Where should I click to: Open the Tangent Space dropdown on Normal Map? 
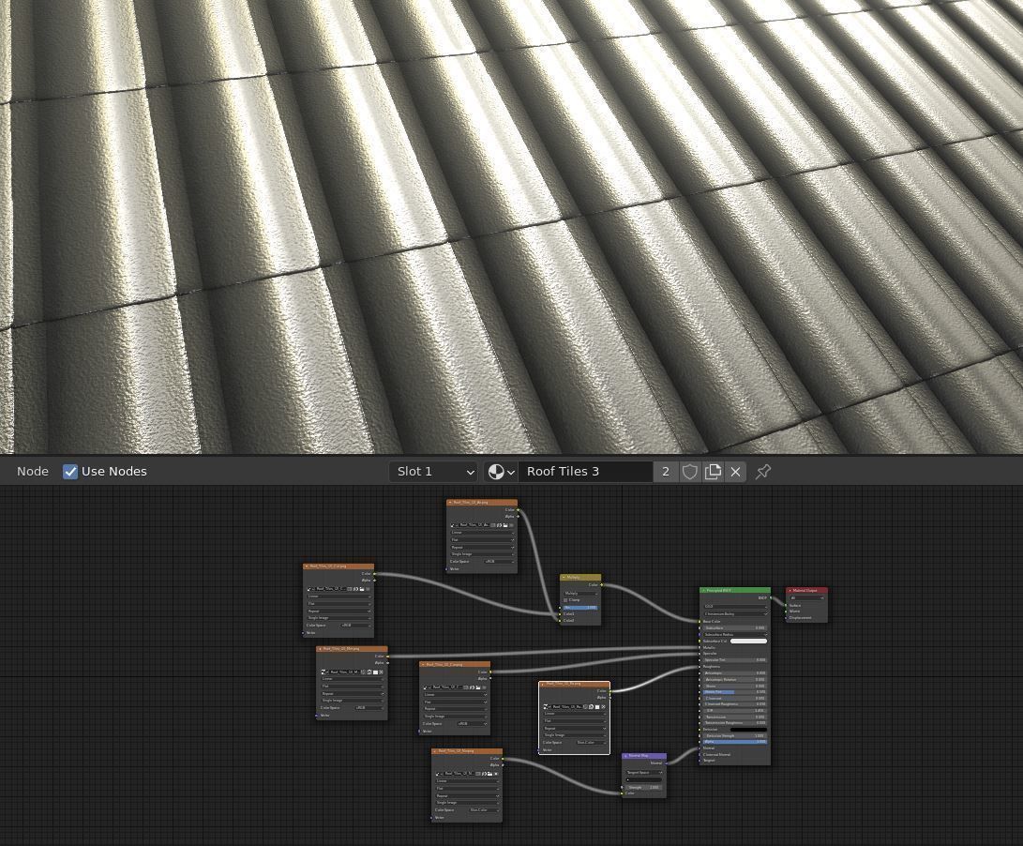point(644,772)
